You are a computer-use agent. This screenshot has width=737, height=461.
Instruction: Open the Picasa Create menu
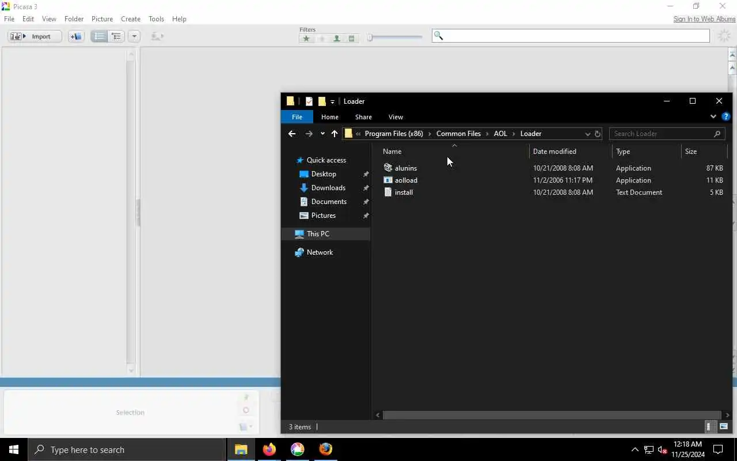[x=131, y=19]
